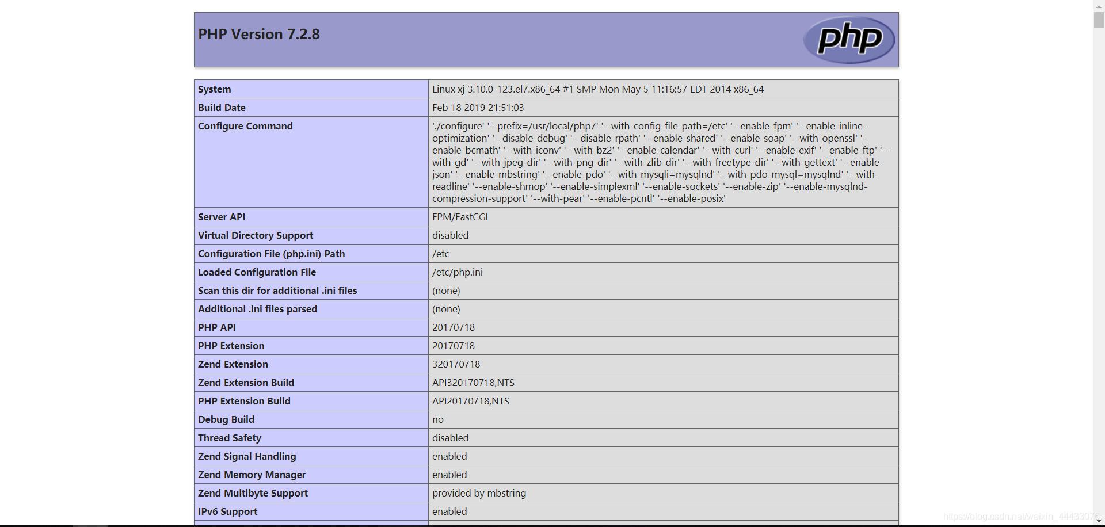Select Zend Signal Handling enabled value
1105x527 pixels.
[449, 456]
